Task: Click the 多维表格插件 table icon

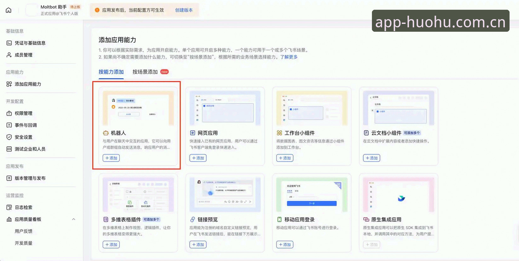Action: (x=106, y=220)
